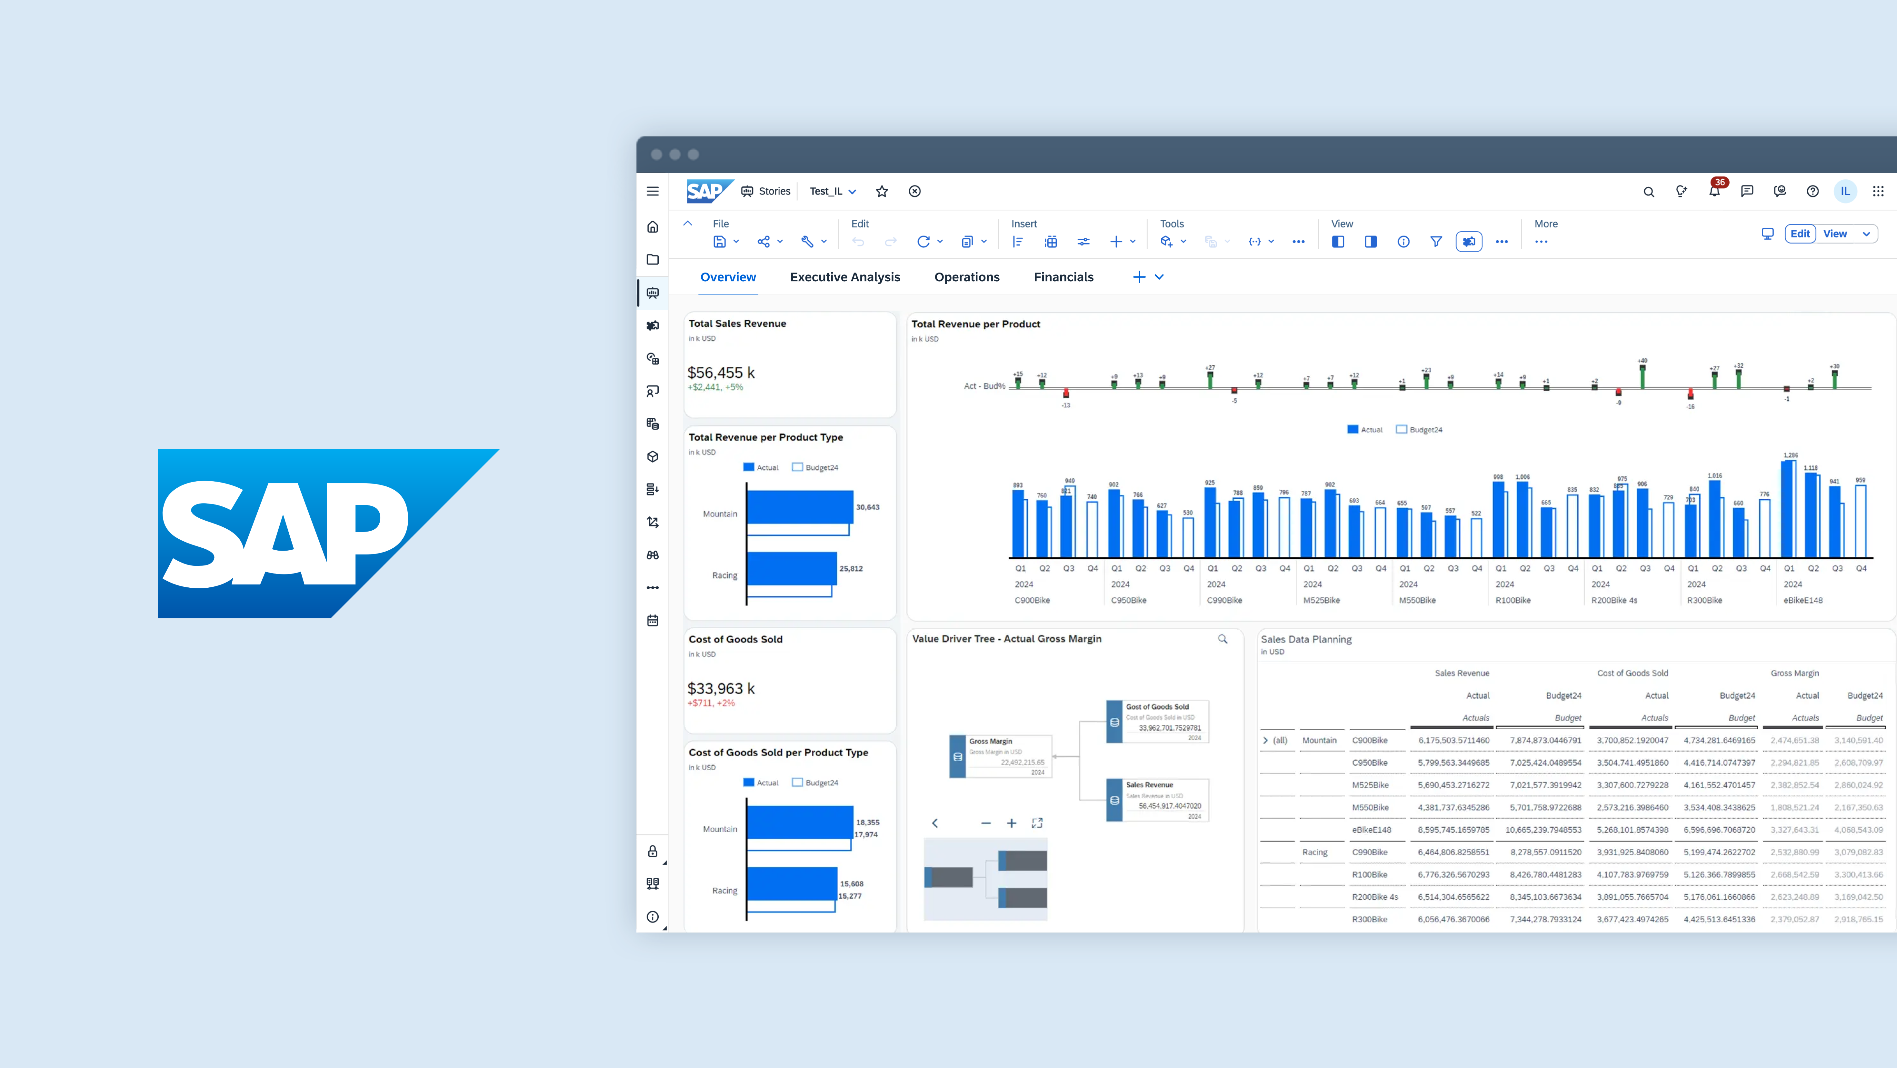Click the Stories breadcrumb link
Image resolution: width=1897 pixels, height=1068 pixels.
[x=766, y=192]
